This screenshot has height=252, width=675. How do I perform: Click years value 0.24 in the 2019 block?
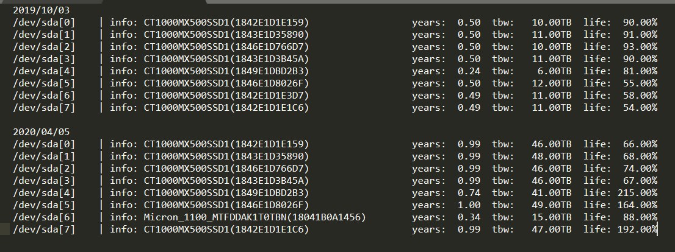[x=468, y=71]
